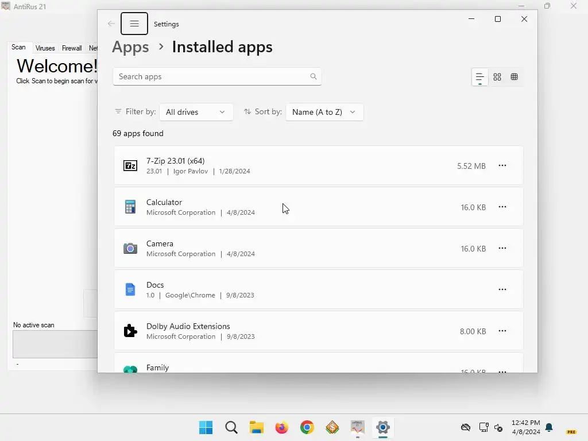Click inside the Search apps field
Image resolution: width=588 pixels, height=441 pixels.
click(217, 76)
